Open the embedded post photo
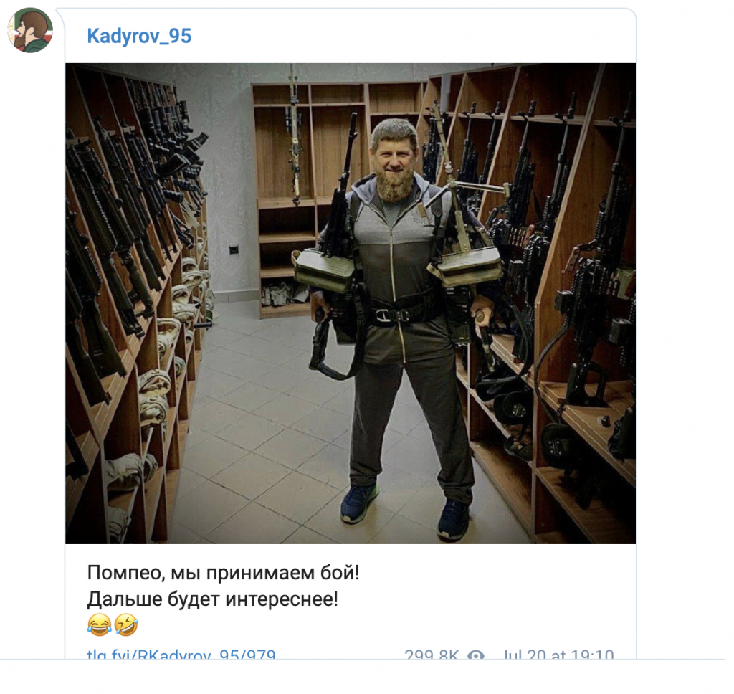Screen dimensions: 734x694 pyautogui.click(x=350, y=303)
